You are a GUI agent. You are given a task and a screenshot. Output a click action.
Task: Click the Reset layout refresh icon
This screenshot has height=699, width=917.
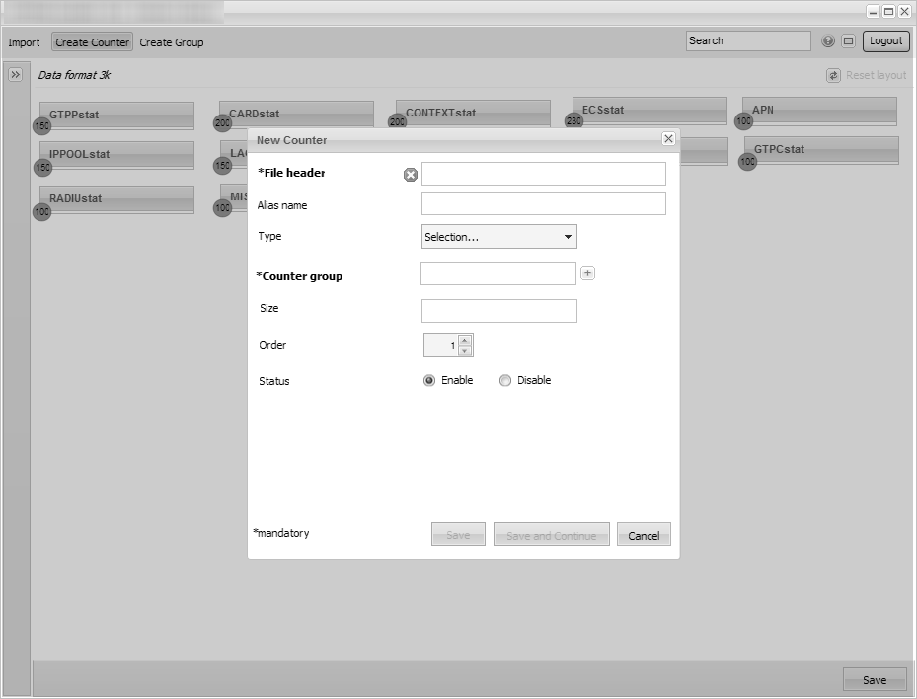click(833, 75)
